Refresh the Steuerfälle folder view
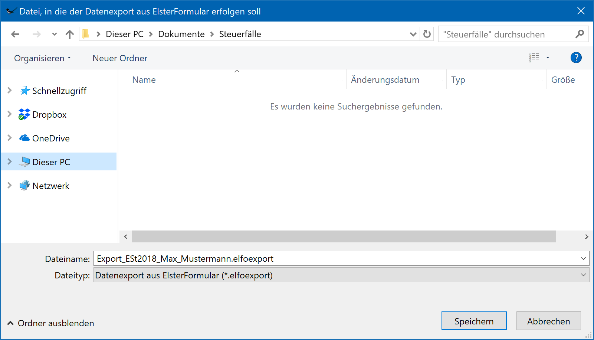 [x=427, y=34]
